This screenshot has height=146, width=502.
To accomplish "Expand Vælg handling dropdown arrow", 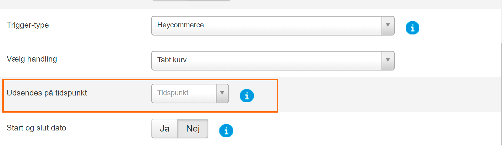I will coord(388,61).
